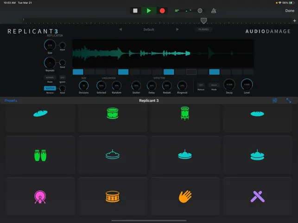Tap the green congas pad

coord(40,155)
